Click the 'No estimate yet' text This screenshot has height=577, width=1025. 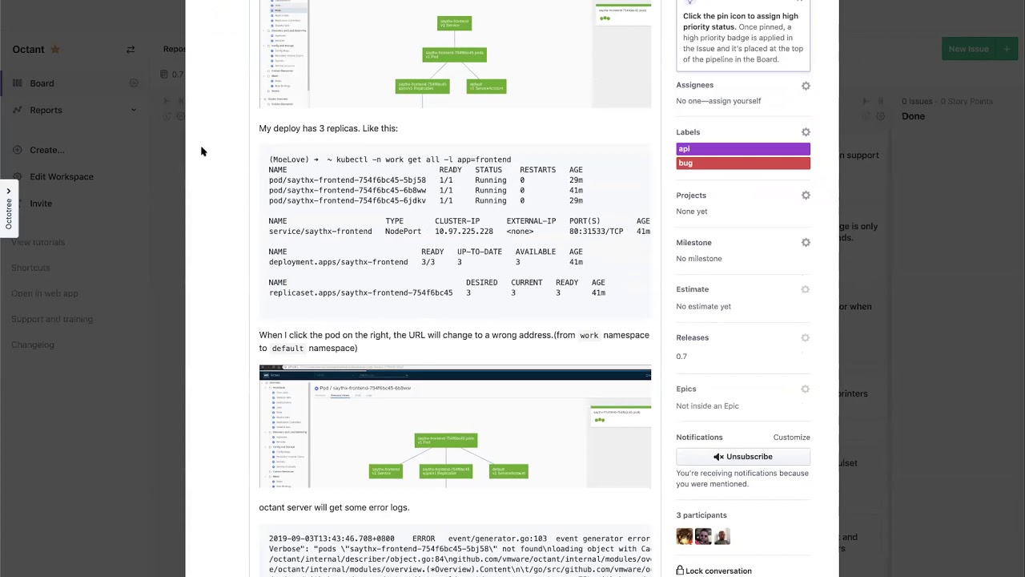(x=703, y=306)
